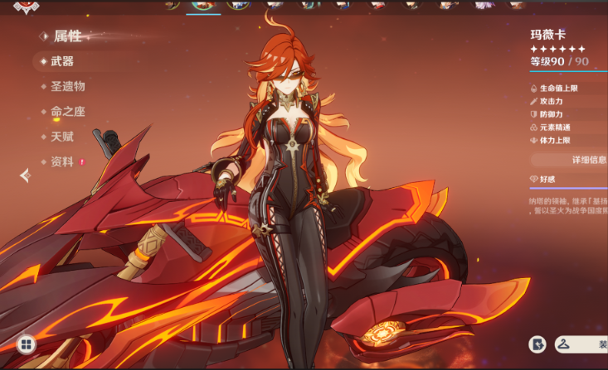Viewport: 608px width, 370px height.
Task: Click the cyan level experience bar
Action: click(x=568, y=71)
